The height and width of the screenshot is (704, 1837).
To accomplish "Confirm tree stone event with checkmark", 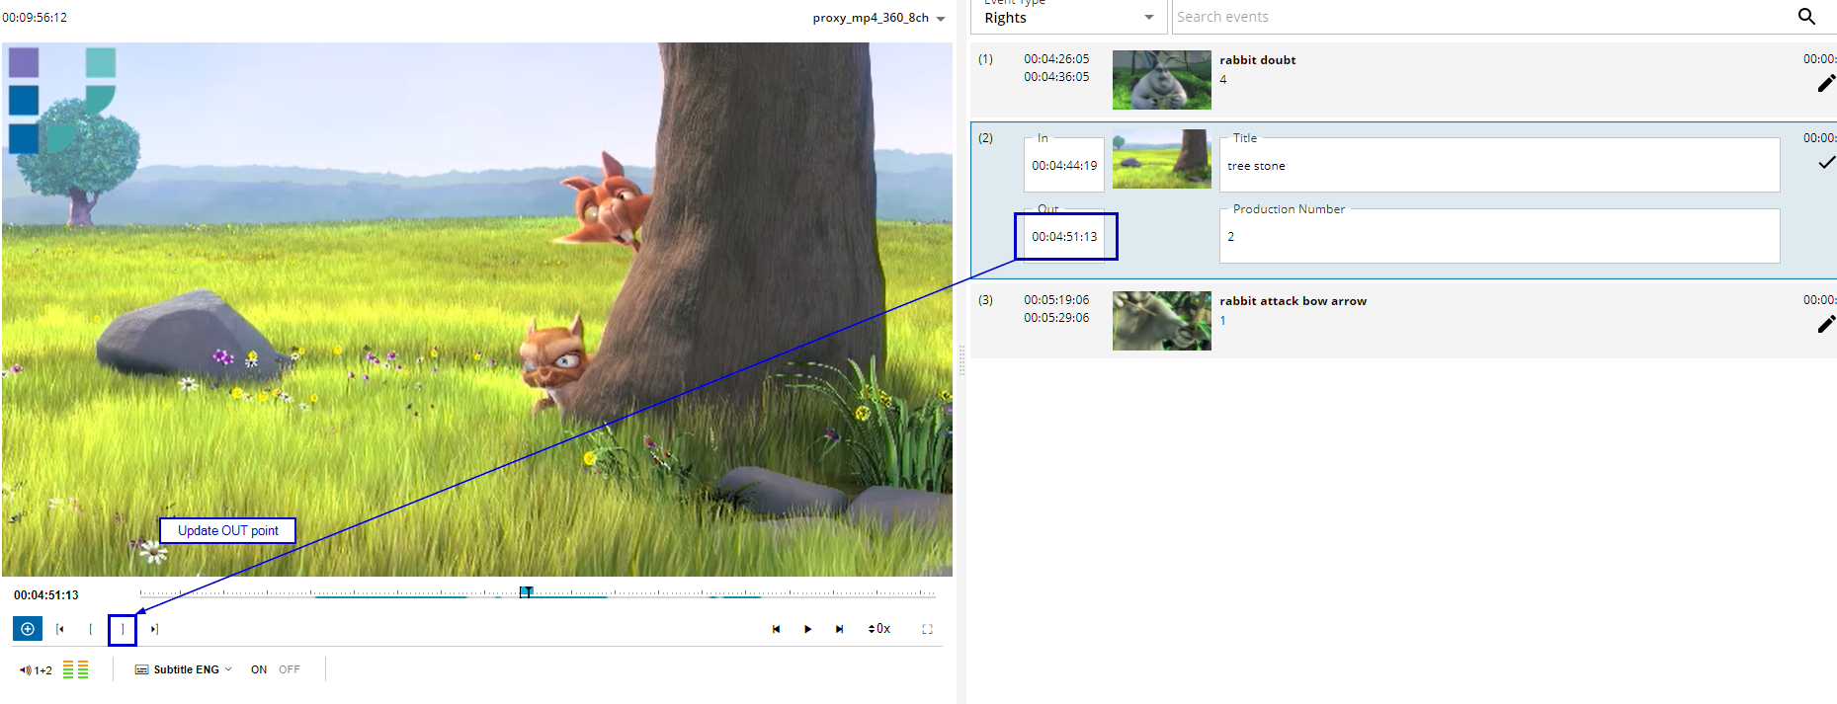I will 1826,163.
